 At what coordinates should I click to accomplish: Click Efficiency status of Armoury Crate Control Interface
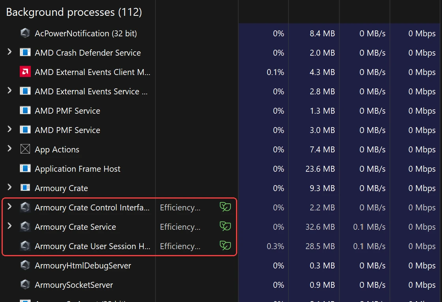tap(180, 208)
